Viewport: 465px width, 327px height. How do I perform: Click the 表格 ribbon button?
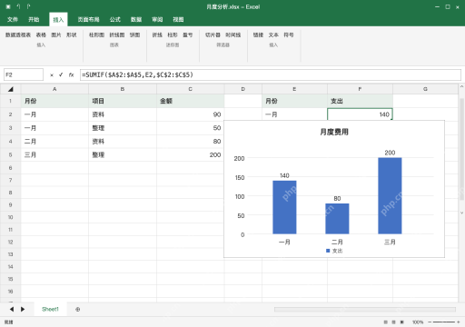pos(41,35)
